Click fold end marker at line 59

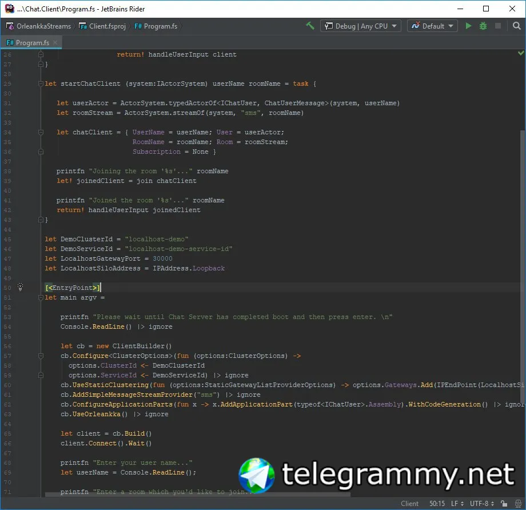click(41, 375)
